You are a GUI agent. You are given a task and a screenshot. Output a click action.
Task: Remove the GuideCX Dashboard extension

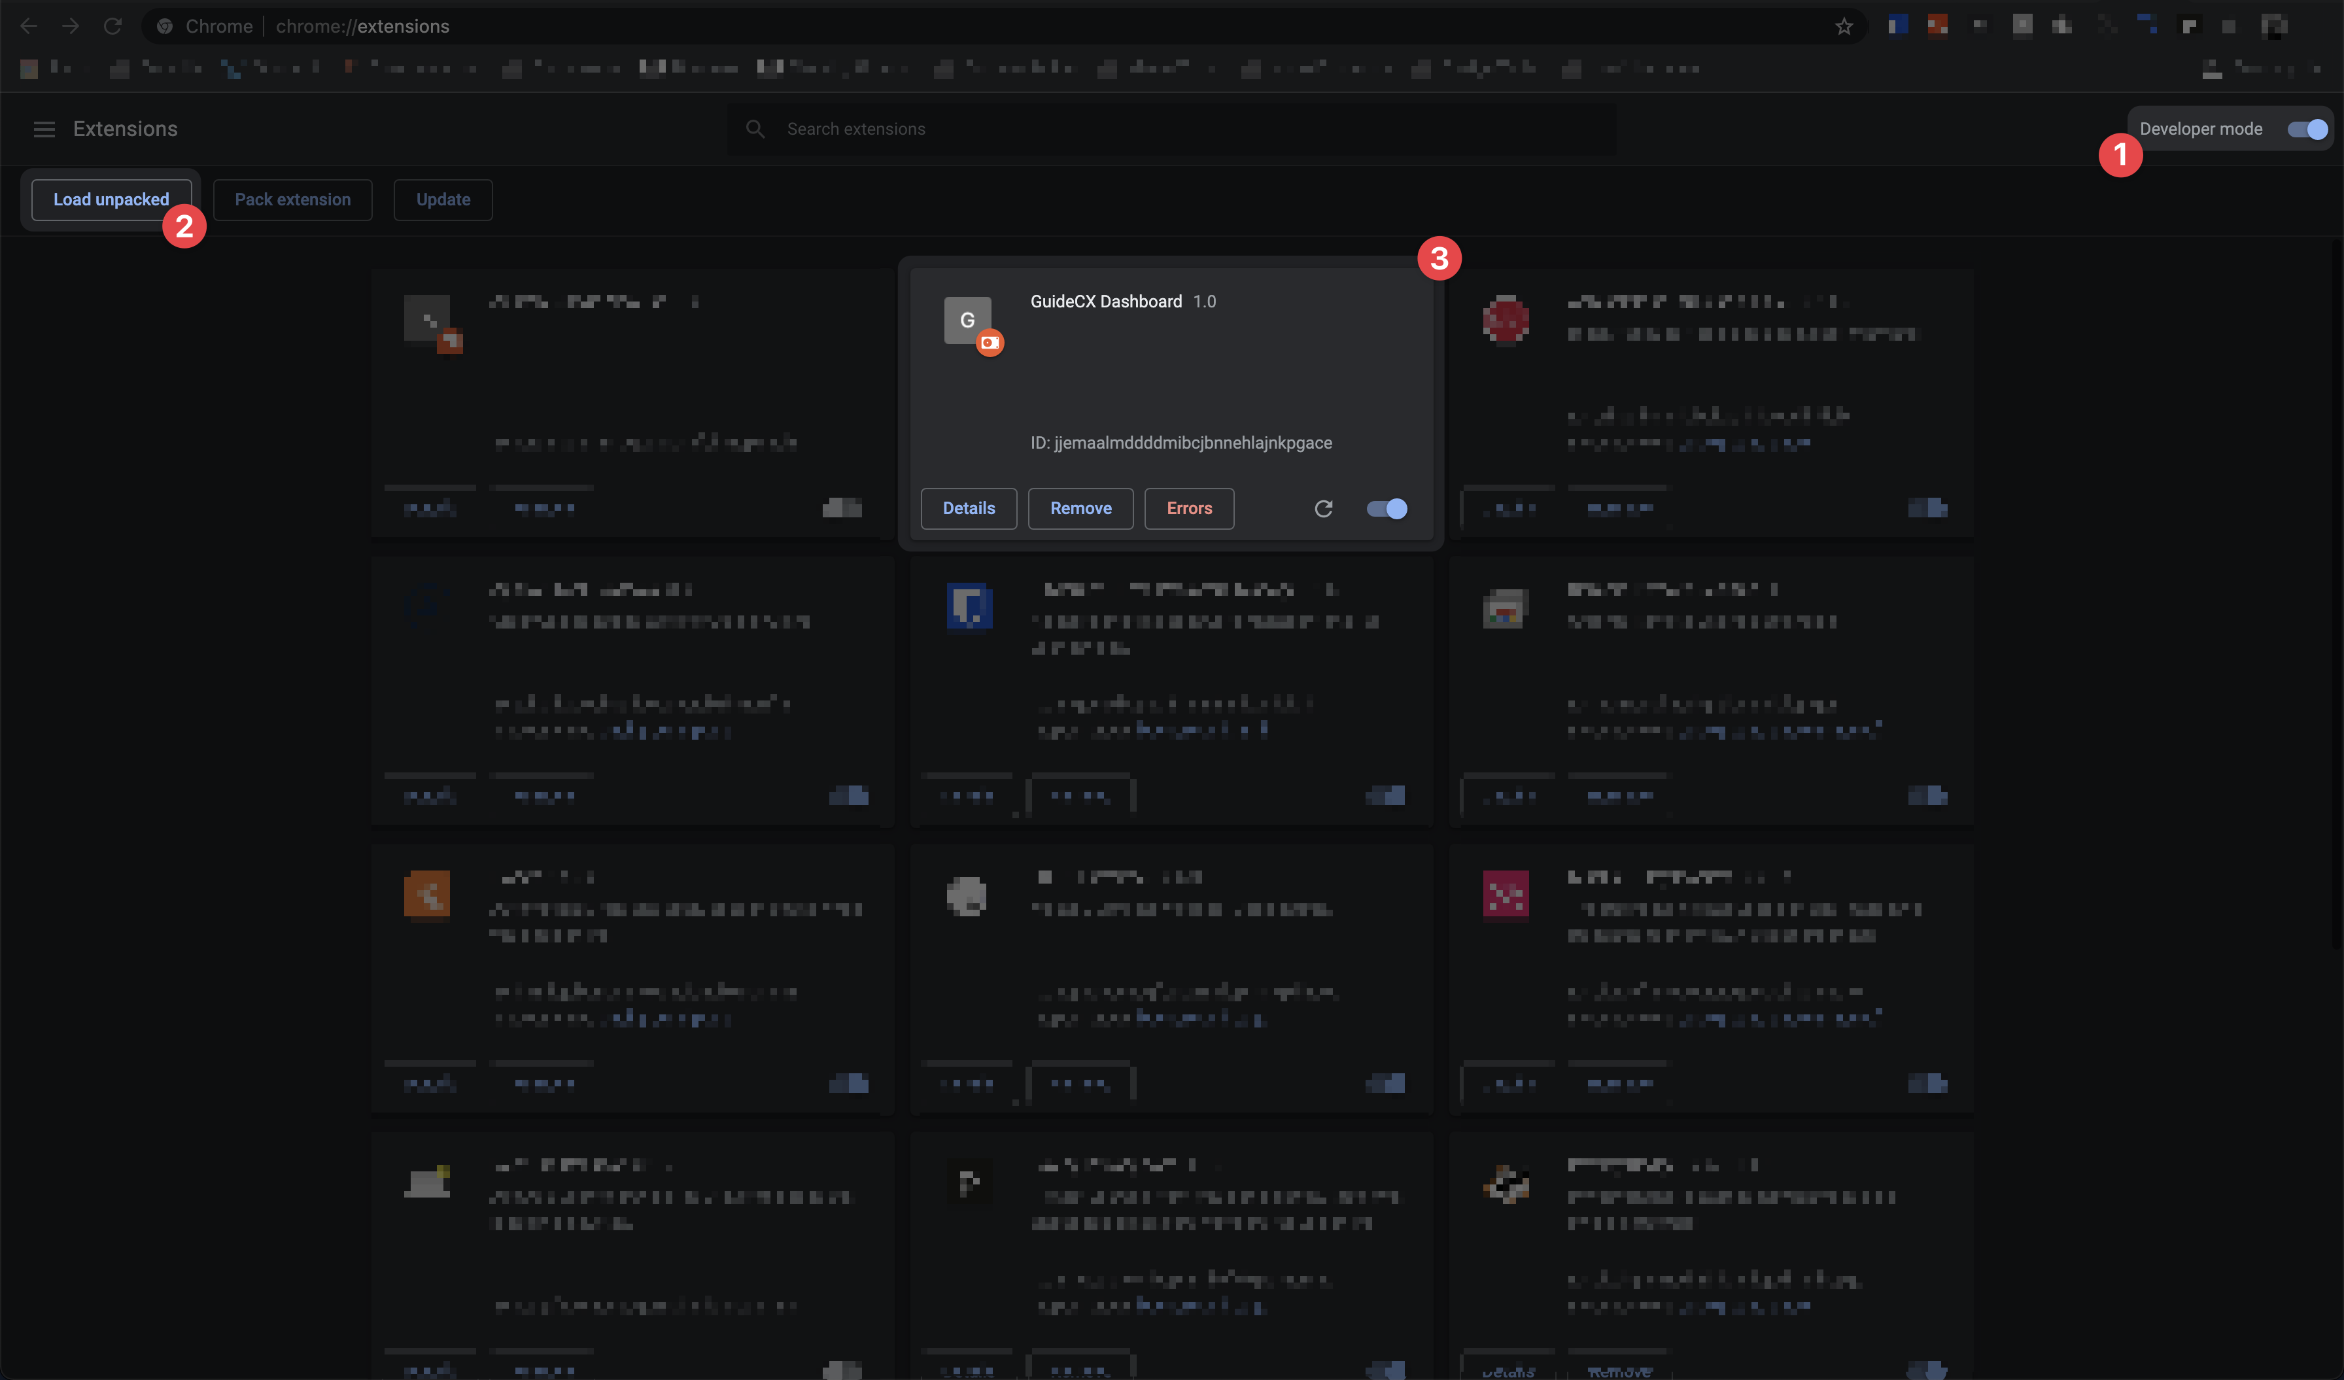(1079, 508)
